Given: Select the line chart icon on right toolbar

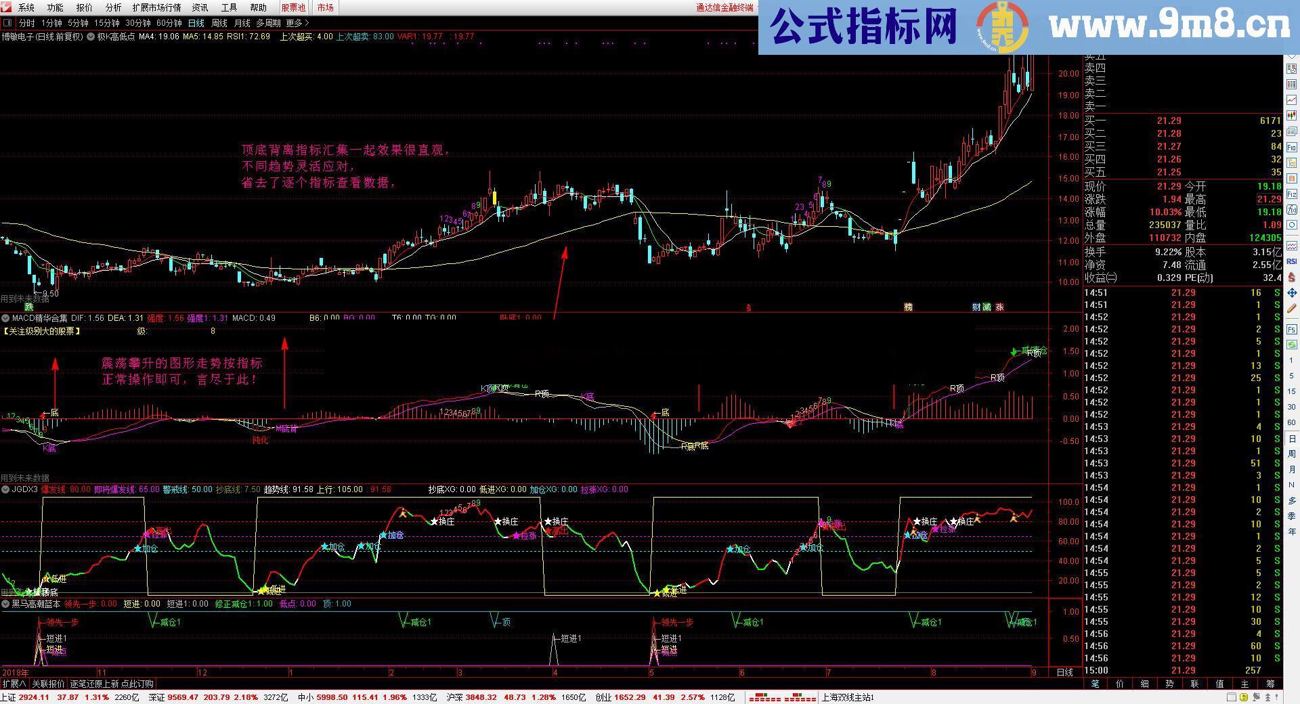Looking at the screenshot, I should click(x=1292, y=100).
